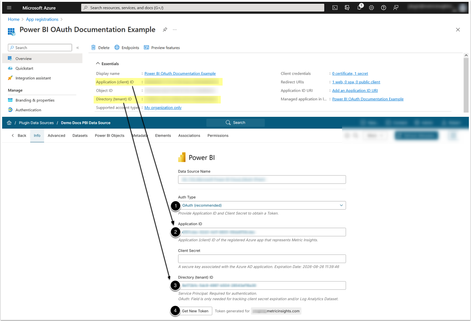Screen dimensions: 471x321
Task: Click the Microsoft Azure portal title
Action: pyautogui.click(x=39, y=8)
